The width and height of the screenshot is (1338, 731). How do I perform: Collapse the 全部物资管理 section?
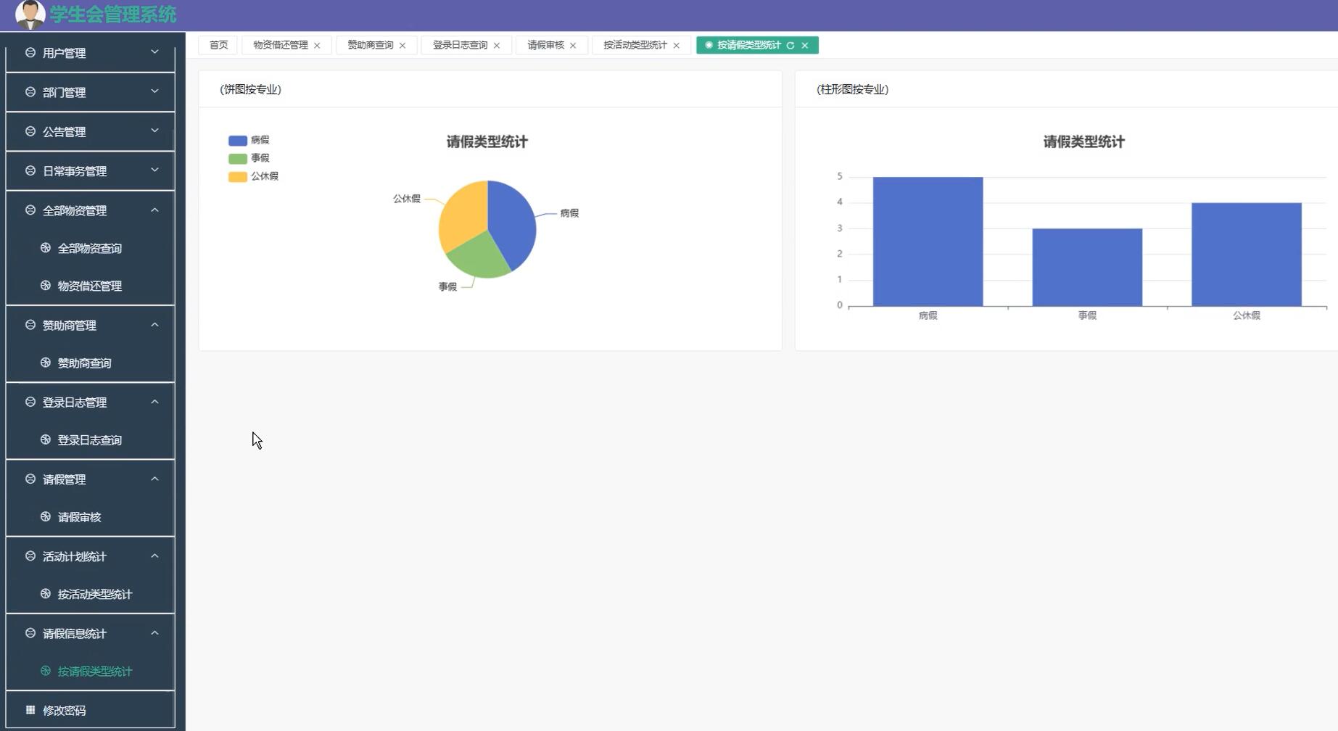pyautogui.click(x=154, y=210)
